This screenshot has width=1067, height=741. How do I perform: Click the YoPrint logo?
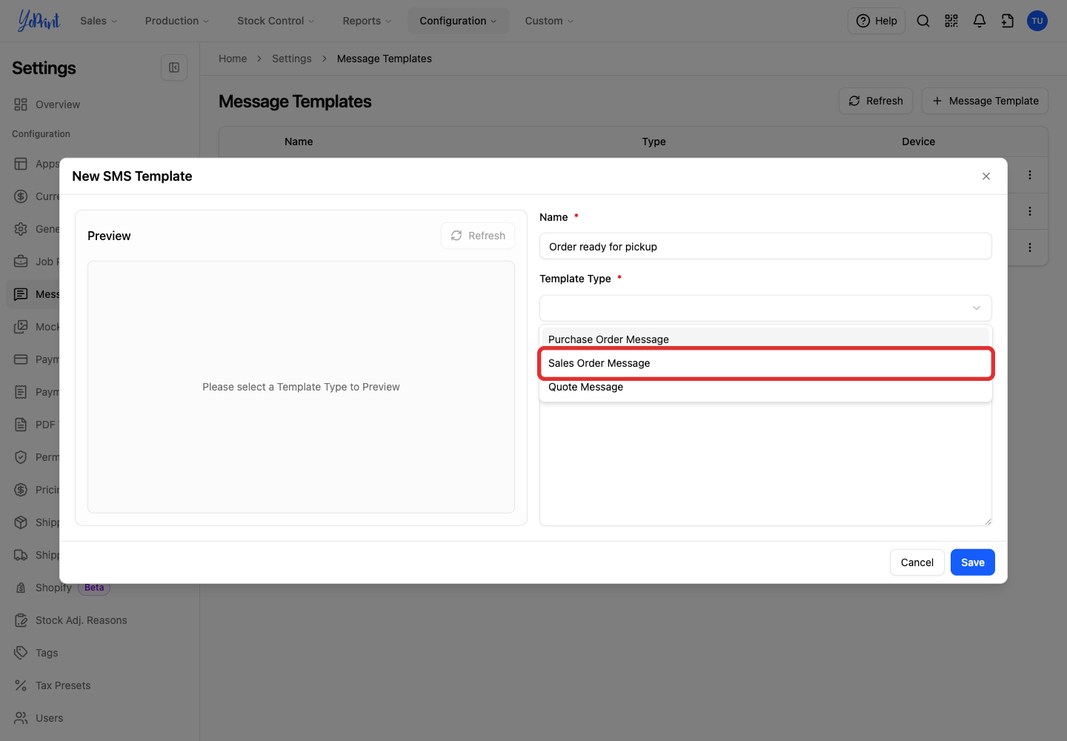pyautogui.click(x=39, y=21)
